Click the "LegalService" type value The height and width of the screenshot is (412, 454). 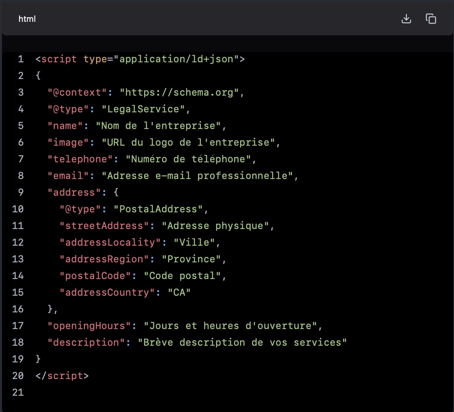143,109
